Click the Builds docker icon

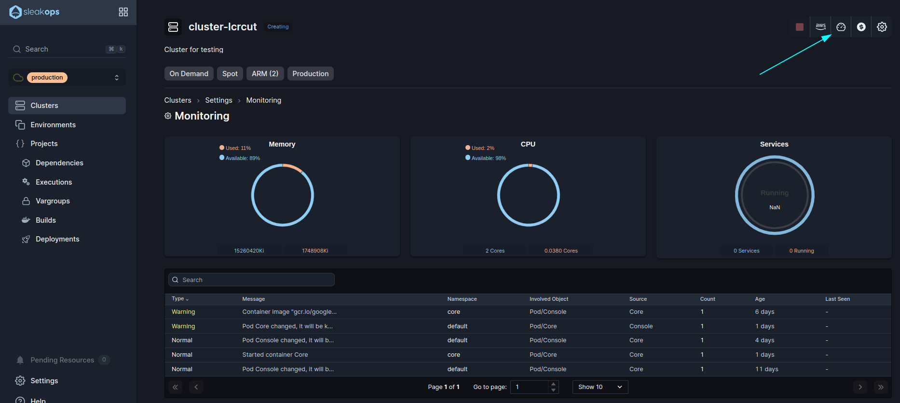(x=26, y=220)
